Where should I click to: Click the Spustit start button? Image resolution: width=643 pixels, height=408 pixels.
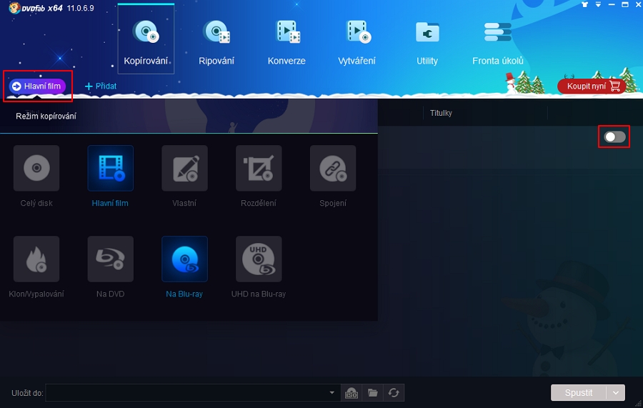(578, 393)
